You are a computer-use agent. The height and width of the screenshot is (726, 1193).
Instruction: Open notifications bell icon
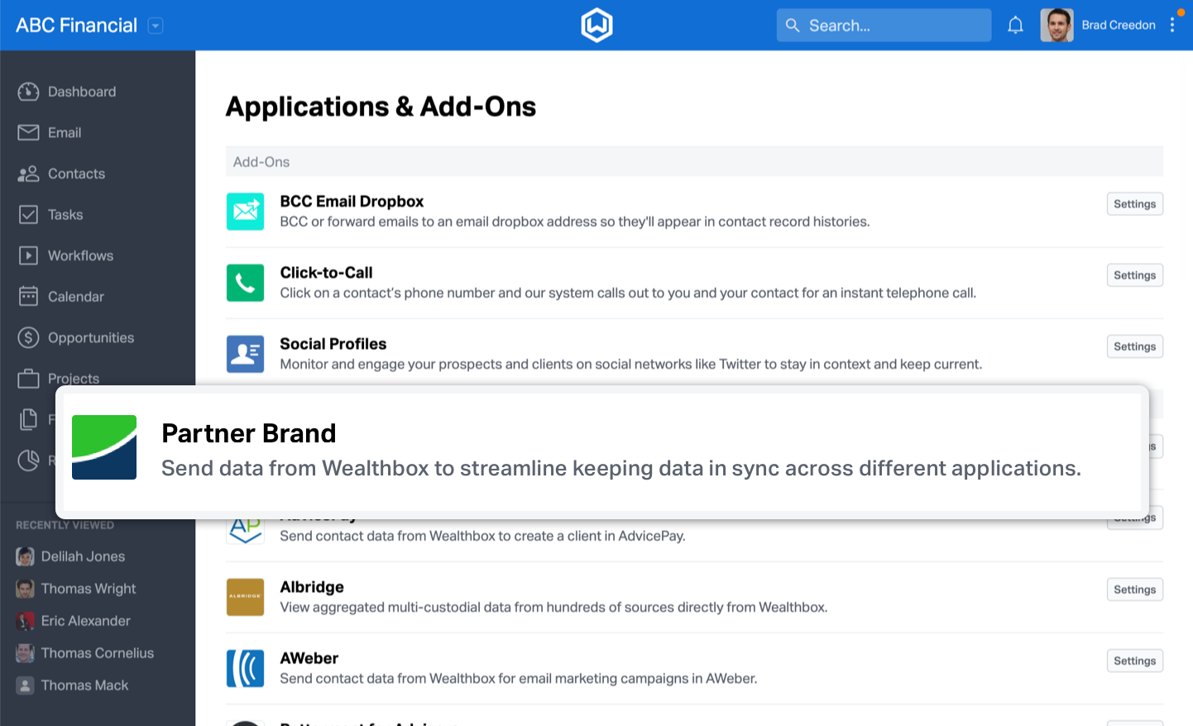coord(1015,26)
